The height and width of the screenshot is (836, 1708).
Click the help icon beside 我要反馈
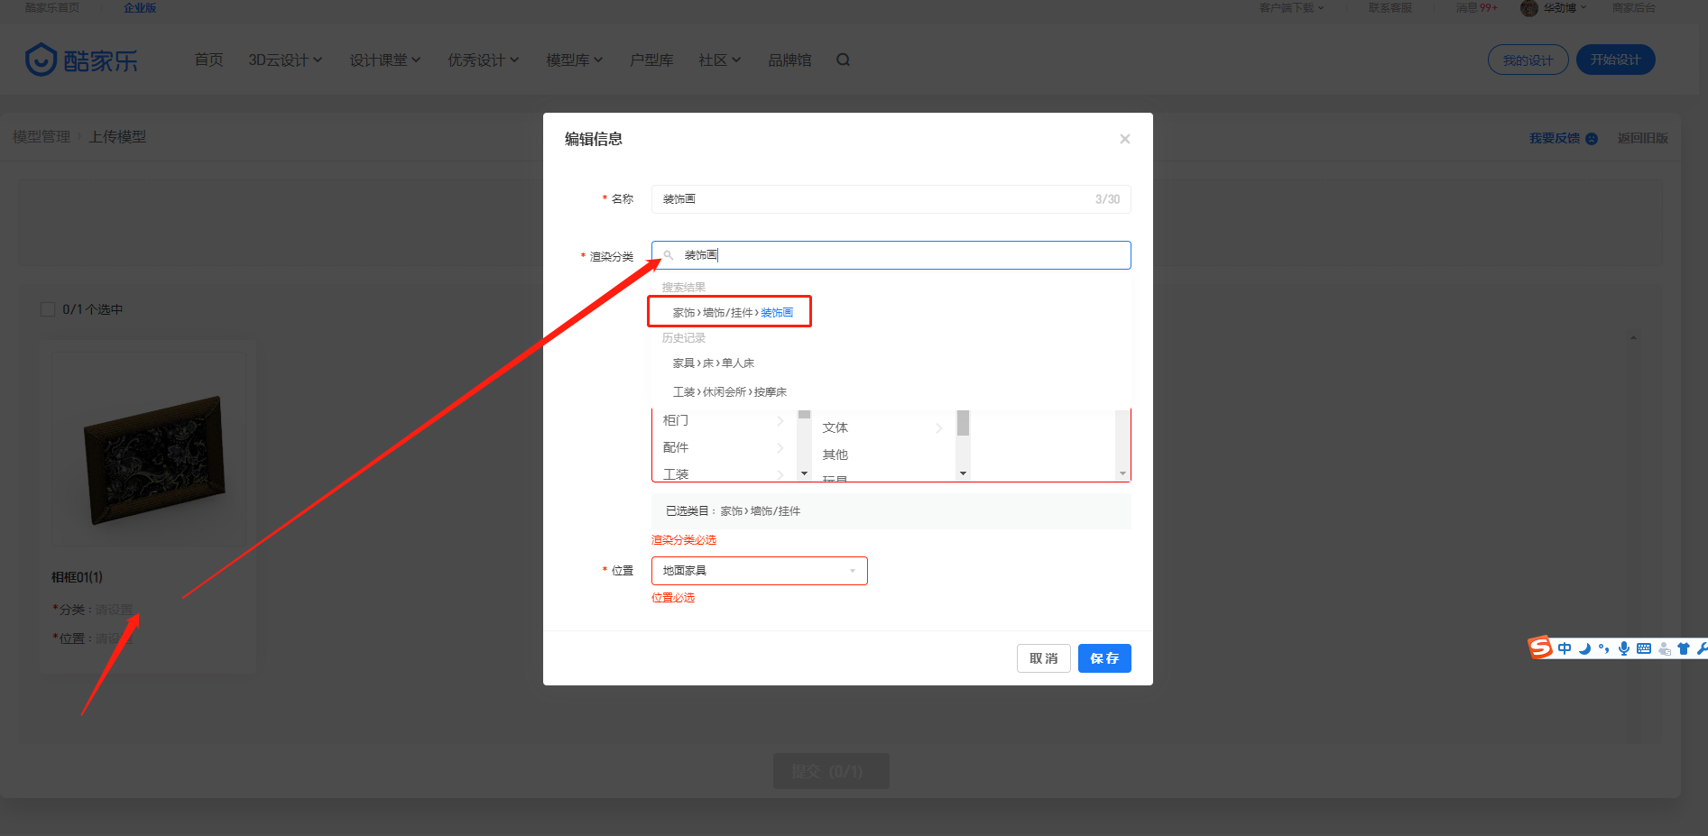tap(1593, 138)
